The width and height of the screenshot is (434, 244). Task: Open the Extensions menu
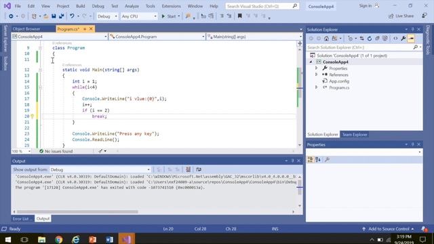172,6
